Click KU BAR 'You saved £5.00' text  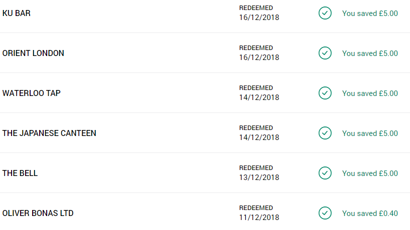pos(370,13)
